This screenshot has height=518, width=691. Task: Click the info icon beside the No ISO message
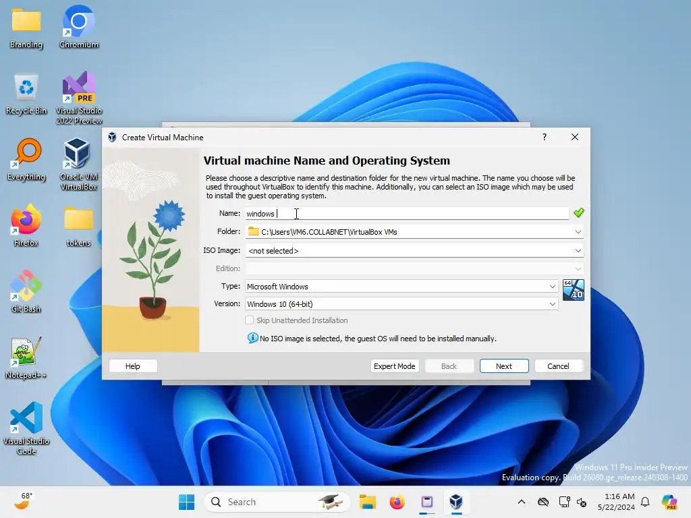point(252,338)
